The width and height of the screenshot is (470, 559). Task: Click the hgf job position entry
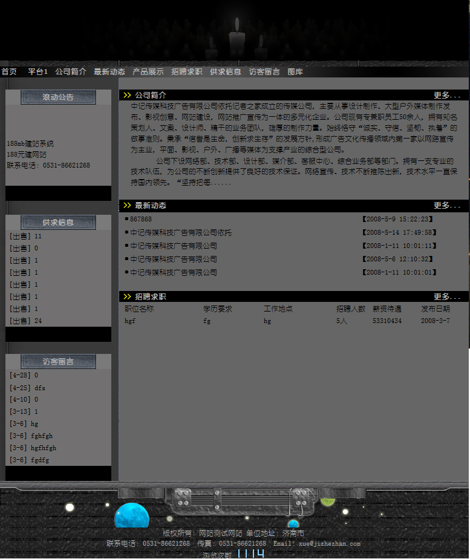pos(130,321)
